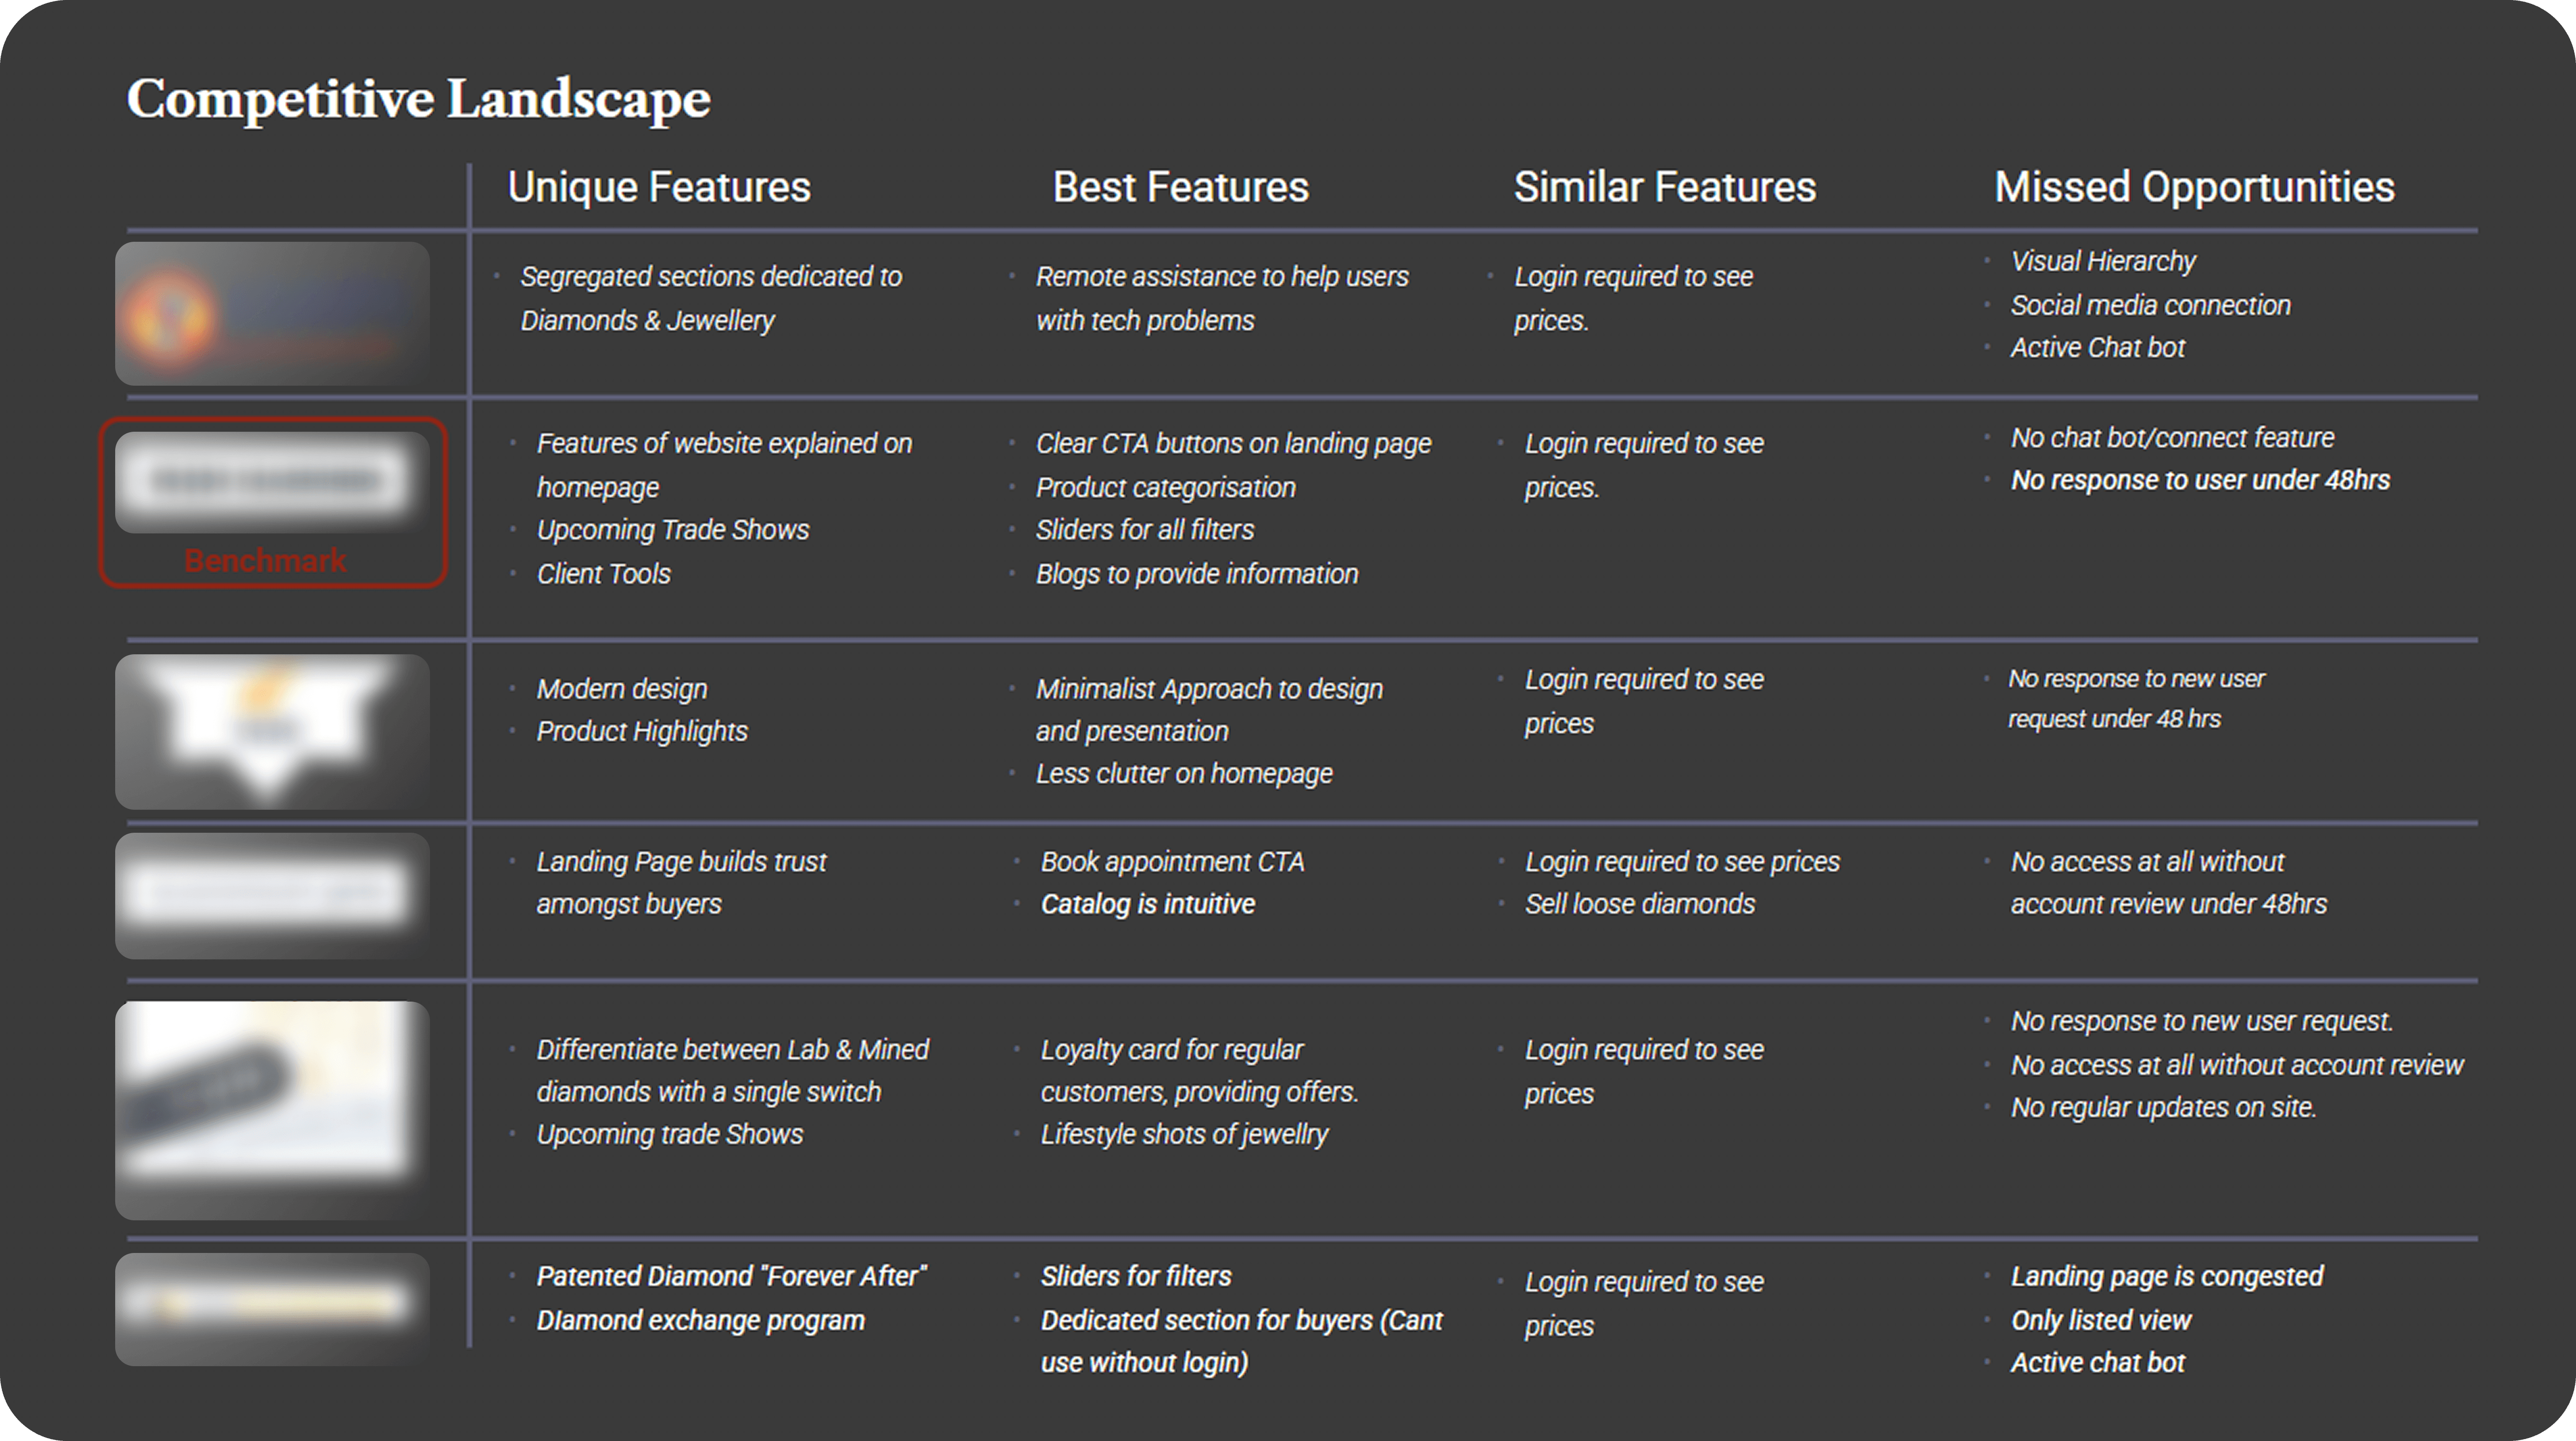Select the Unique Features column header
The width and height of the screenshot is (2576, 1441).
pos(659,187)
